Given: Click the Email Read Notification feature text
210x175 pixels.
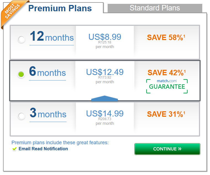Looking at the screenshot, I should (x=43, y=149).
